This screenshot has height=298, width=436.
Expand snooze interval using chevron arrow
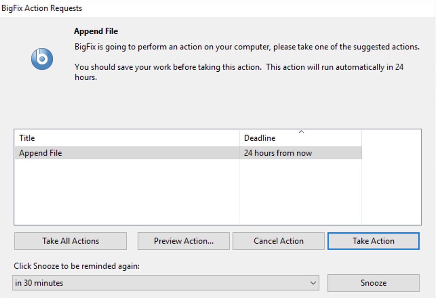tap(313, 283)
